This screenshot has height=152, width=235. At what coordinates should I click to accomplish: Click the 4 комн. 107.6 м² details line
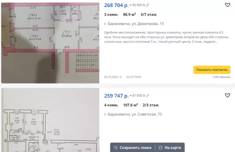pyautogui.click(x=131, y=105)
